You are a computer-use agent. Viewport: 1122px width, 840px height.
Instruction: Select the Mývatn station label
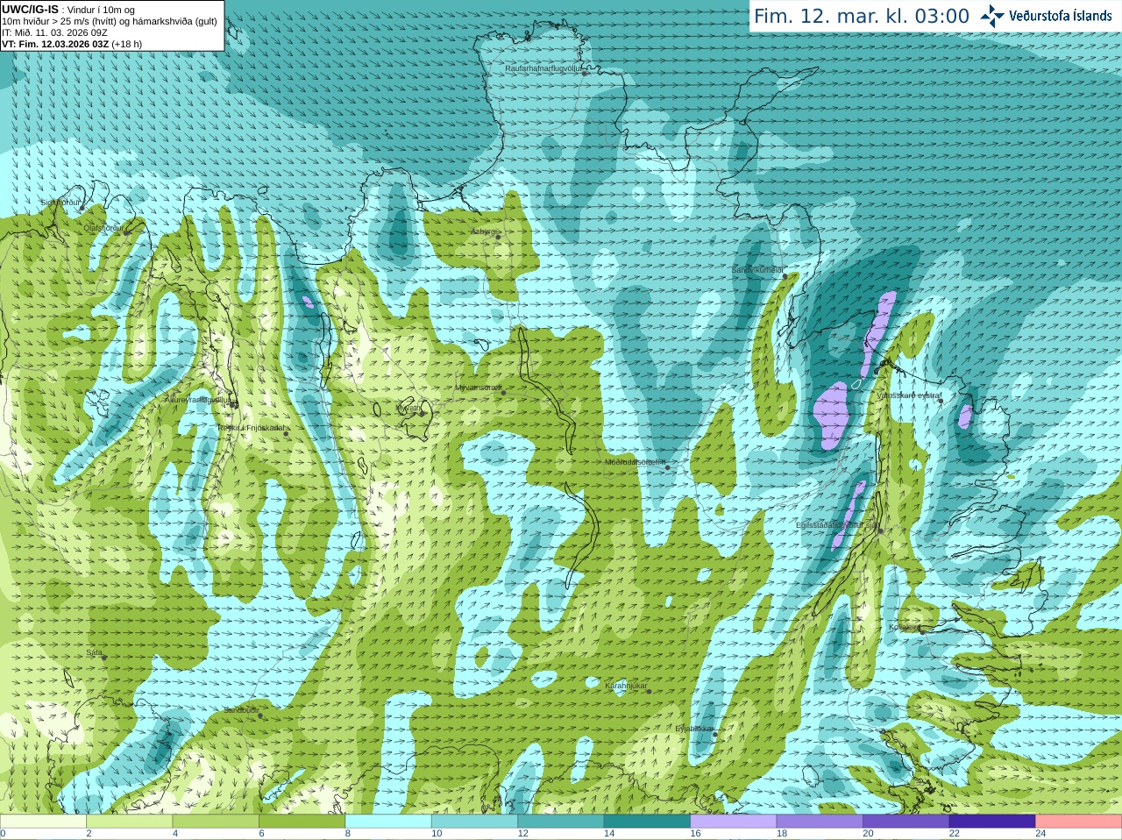[408, 408]
